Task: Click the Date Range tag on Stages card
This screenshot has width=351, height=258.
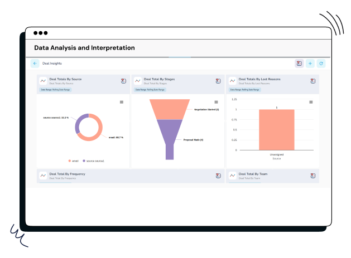Action: [x=150, y=89]
